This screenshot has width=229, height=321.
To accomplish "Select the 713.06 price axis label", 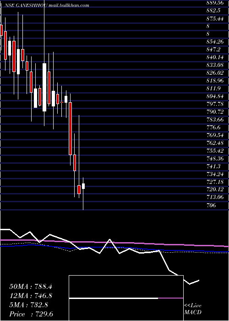I will pos(215,197).
